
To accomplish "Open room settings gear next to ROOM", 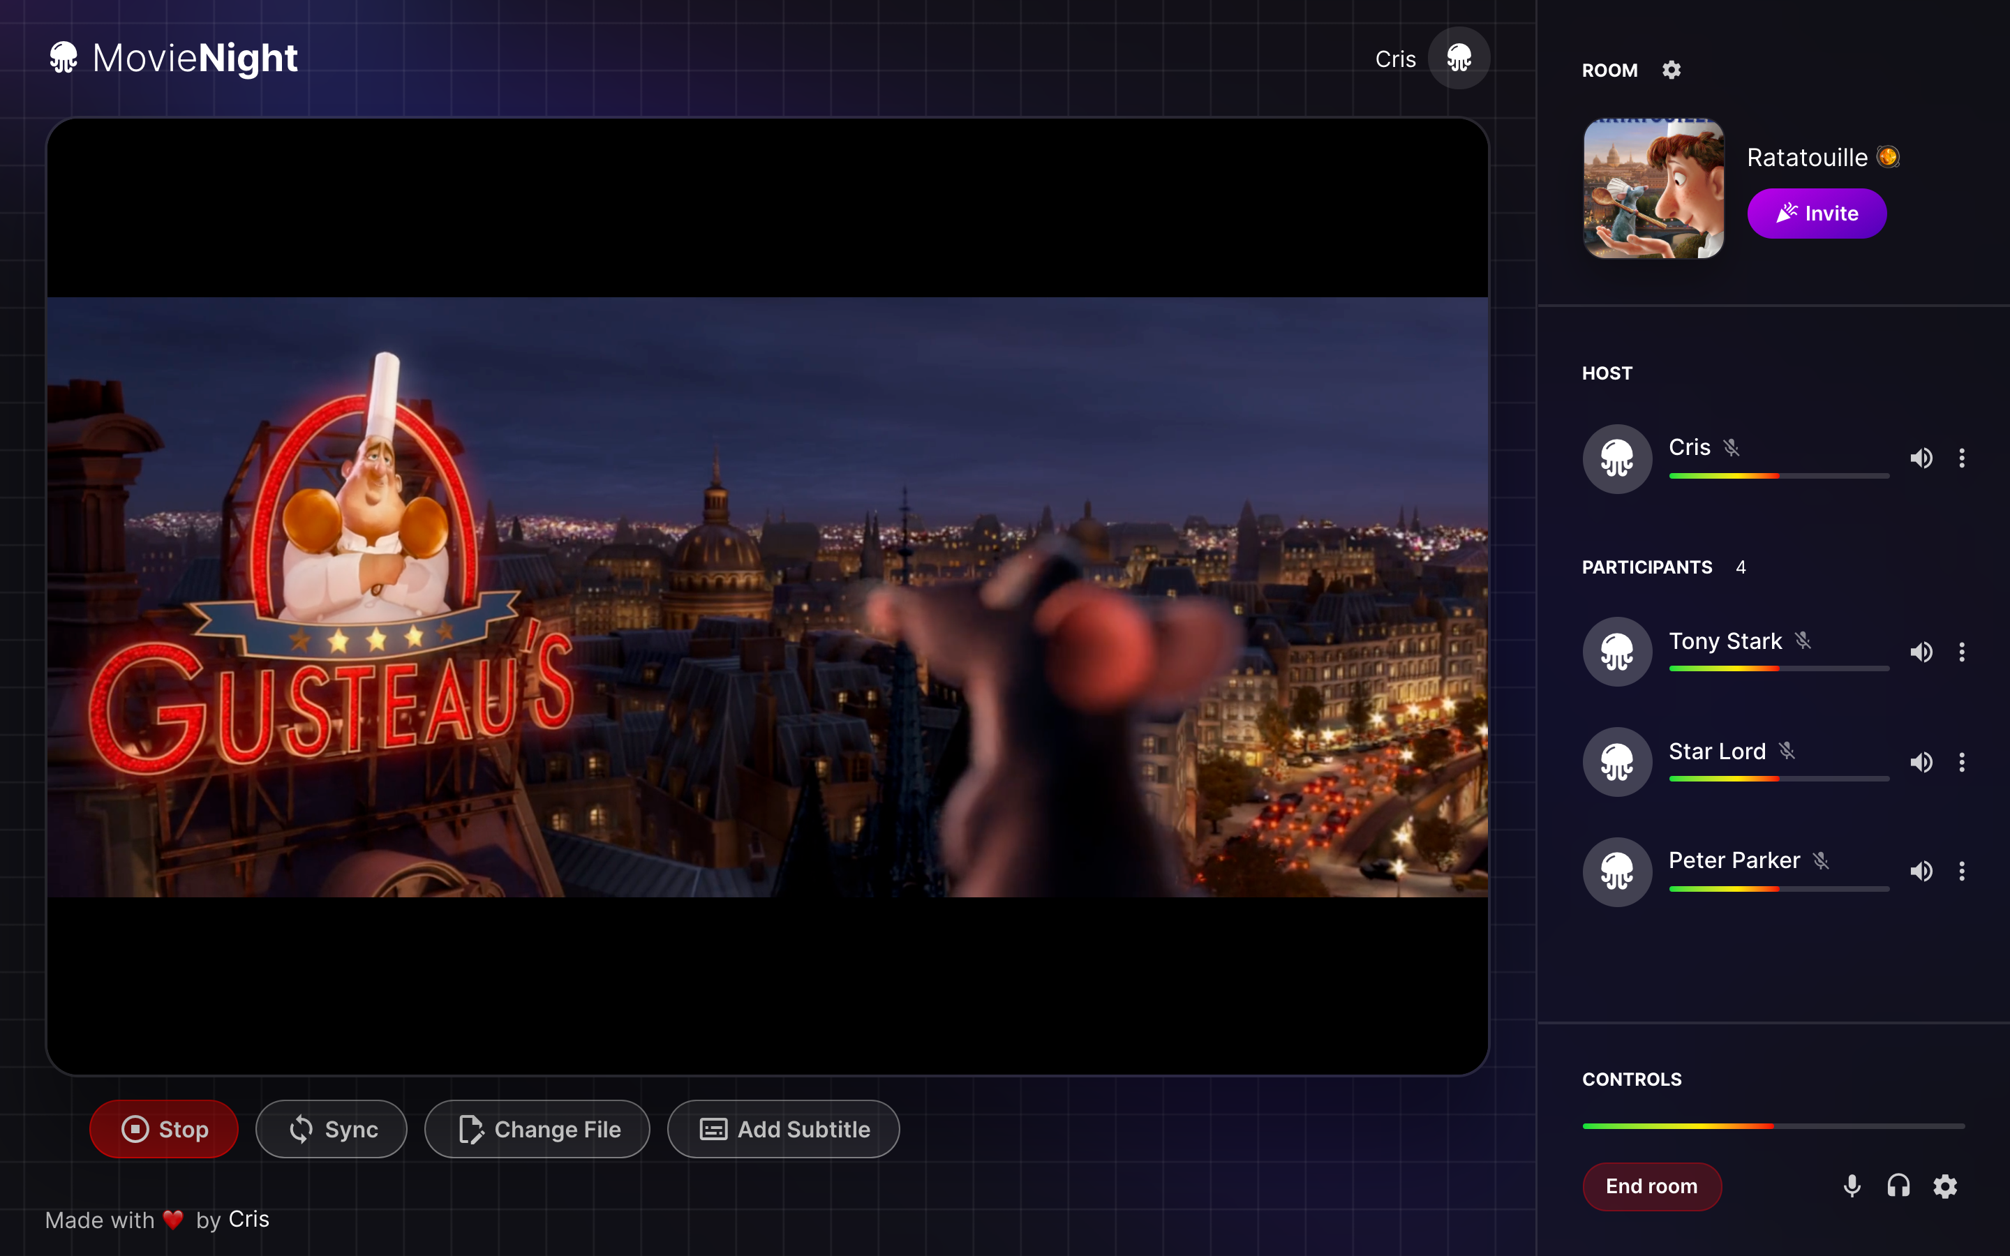I will pos(1671,70).
